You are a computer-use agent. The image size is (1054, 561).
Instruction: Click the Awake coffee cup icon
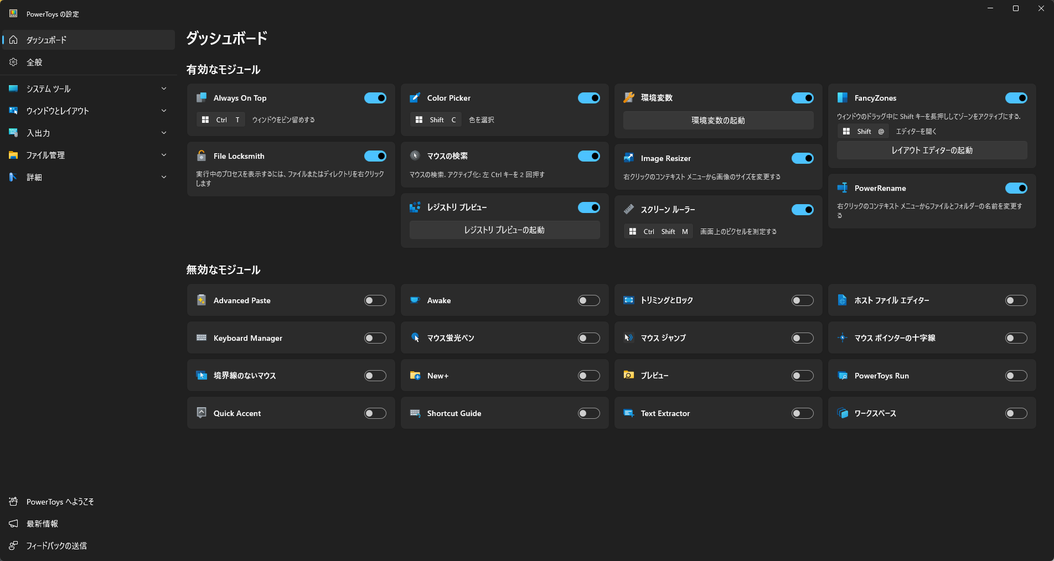[x=415, y=300]
